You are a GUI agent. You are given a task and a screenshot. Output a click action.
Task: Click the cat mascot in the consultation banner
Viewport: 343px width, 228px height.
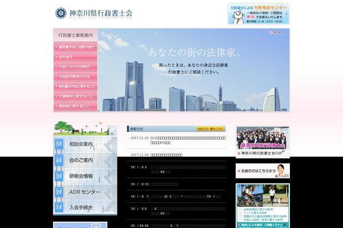(238, 18)
